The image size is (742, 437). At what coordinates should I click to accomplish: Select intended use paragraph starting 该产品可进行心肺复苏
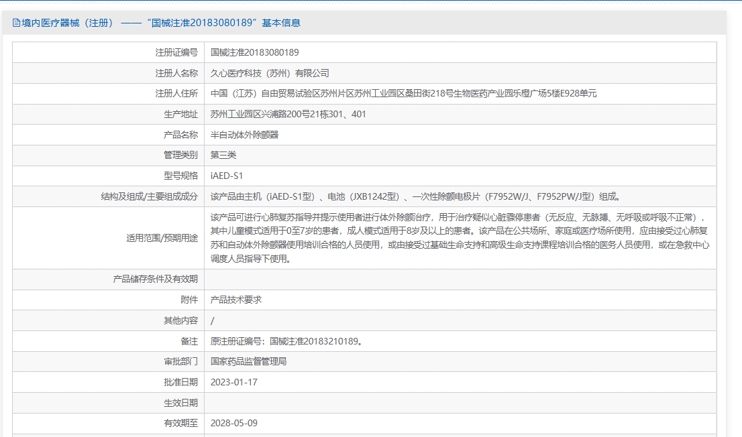(460, 238)
